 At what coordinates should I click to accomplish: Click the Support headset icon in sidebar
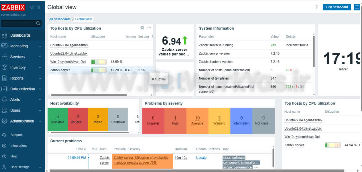4,135
